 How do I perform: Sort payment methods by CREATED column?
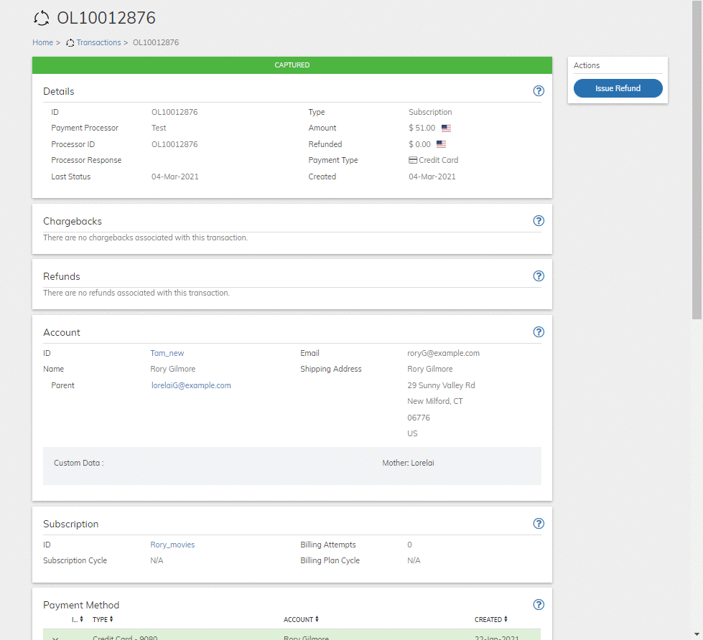[x=491, y=619]
